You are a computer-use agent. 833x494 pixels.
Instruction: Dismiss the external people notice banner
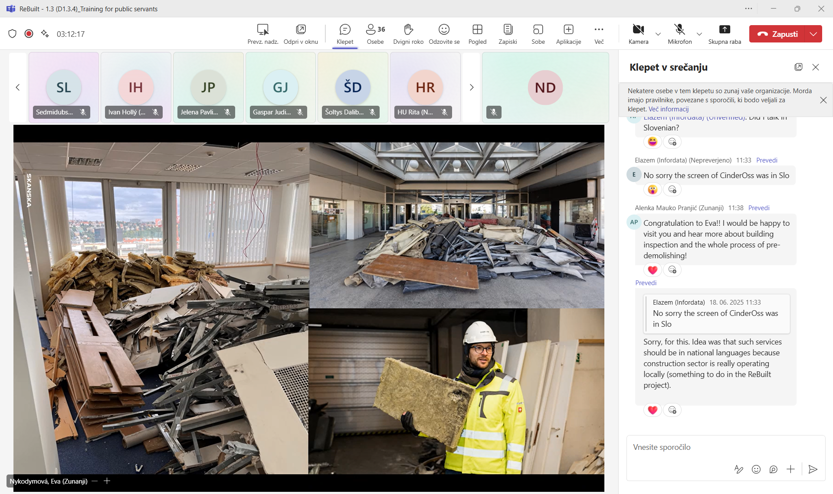pos(823,100)
